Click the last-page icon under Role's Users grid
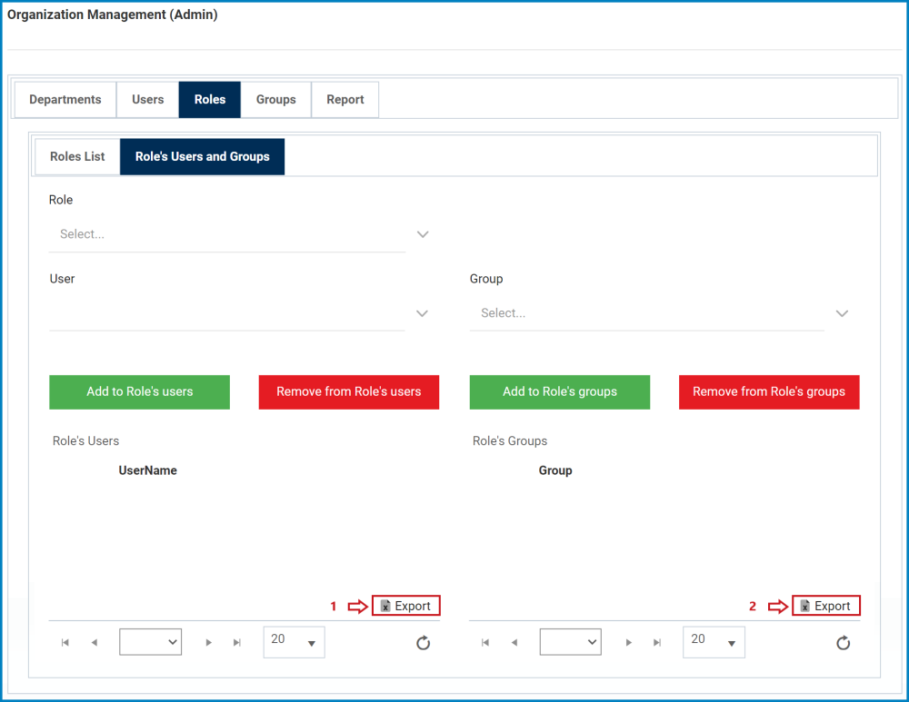 tap(237, 642)
